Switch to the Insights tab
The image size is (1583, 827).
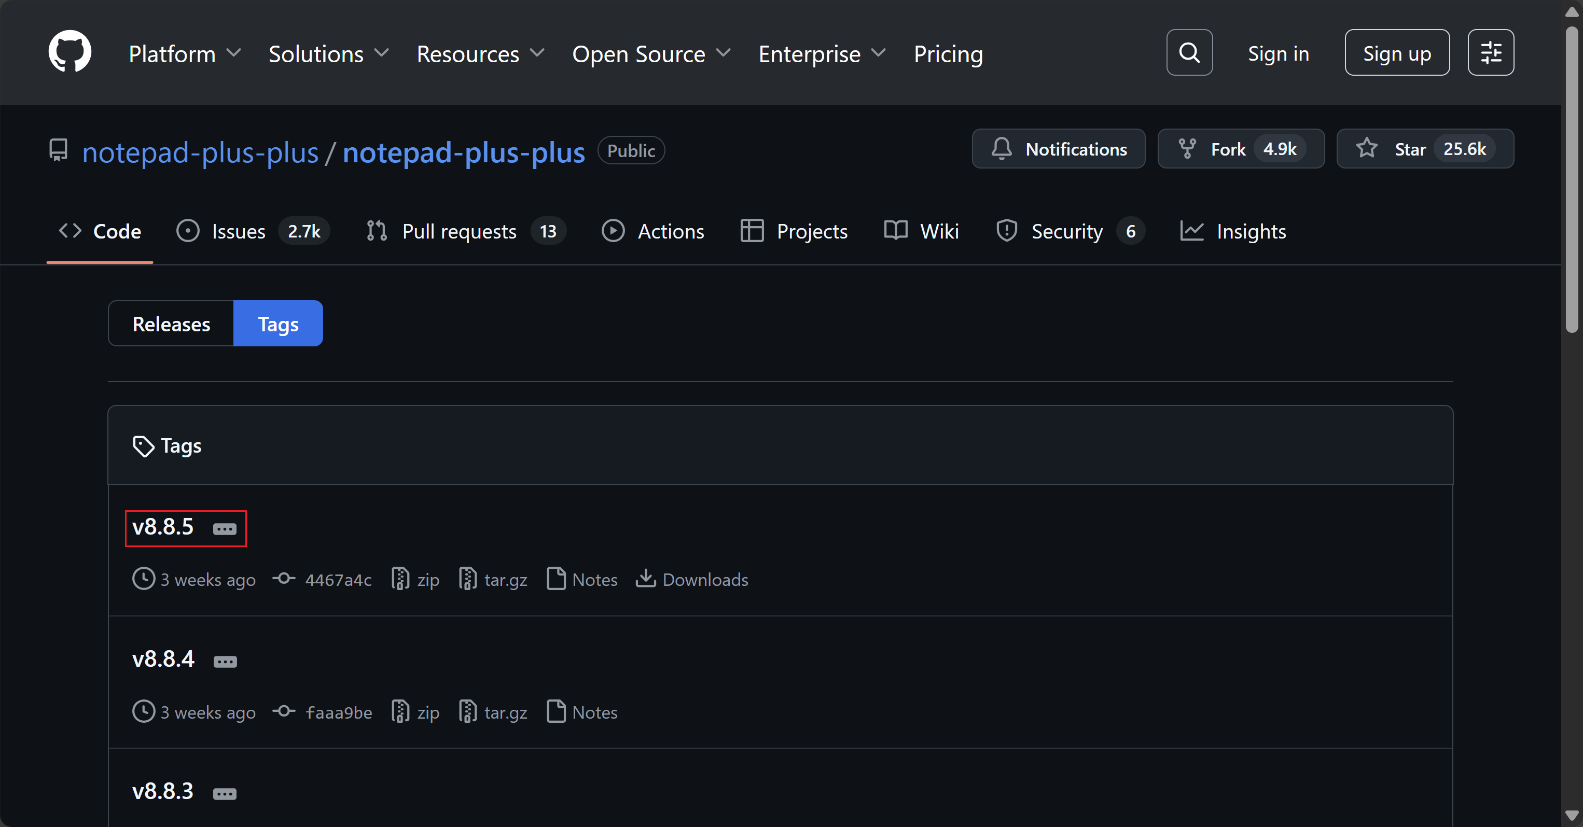tap(1233, 231)
